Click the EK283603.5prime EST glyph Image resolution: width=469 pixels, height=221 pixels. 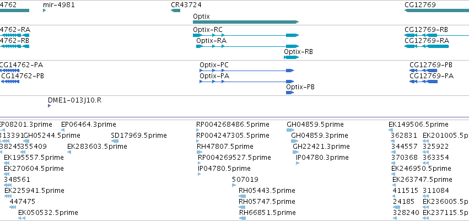click(69, 152)
